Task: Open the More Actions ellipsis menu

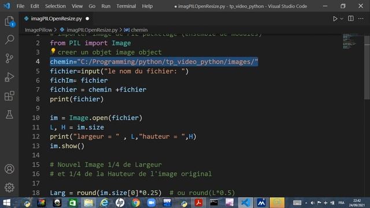Action: [361, 18]
